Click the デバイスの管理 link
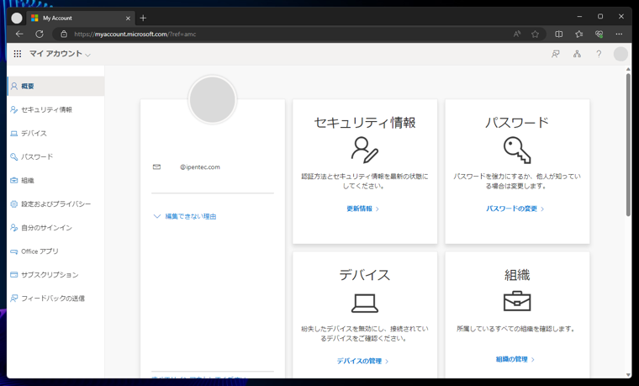The height and width of the screenshot is (386, 639). (x=362, y=361)
